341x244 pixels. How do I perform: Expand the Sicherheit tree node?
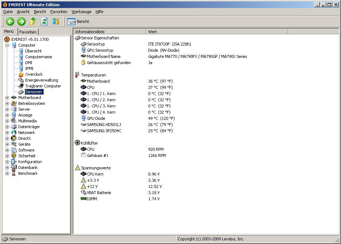7,156
